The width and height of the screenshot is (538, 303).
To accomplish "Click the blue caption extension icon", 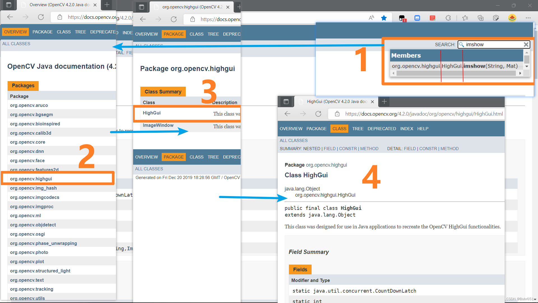I will [x=417, y=18].
